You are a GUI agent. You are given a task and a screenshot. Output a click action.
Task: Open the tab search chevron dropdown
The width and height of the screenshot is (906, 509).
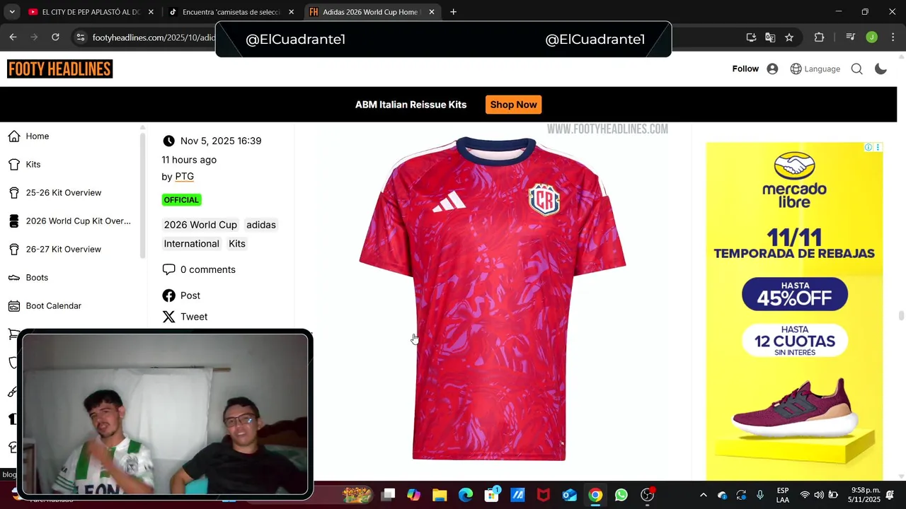point(12,12)
